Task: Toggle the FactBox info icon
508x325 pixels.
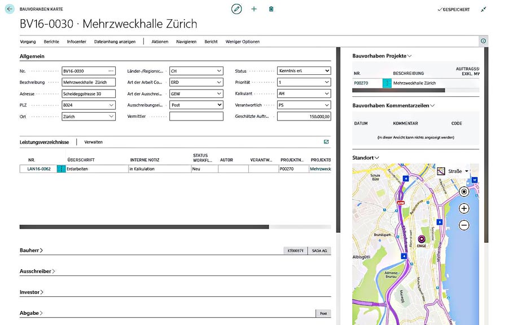Action: click(483, 41)
